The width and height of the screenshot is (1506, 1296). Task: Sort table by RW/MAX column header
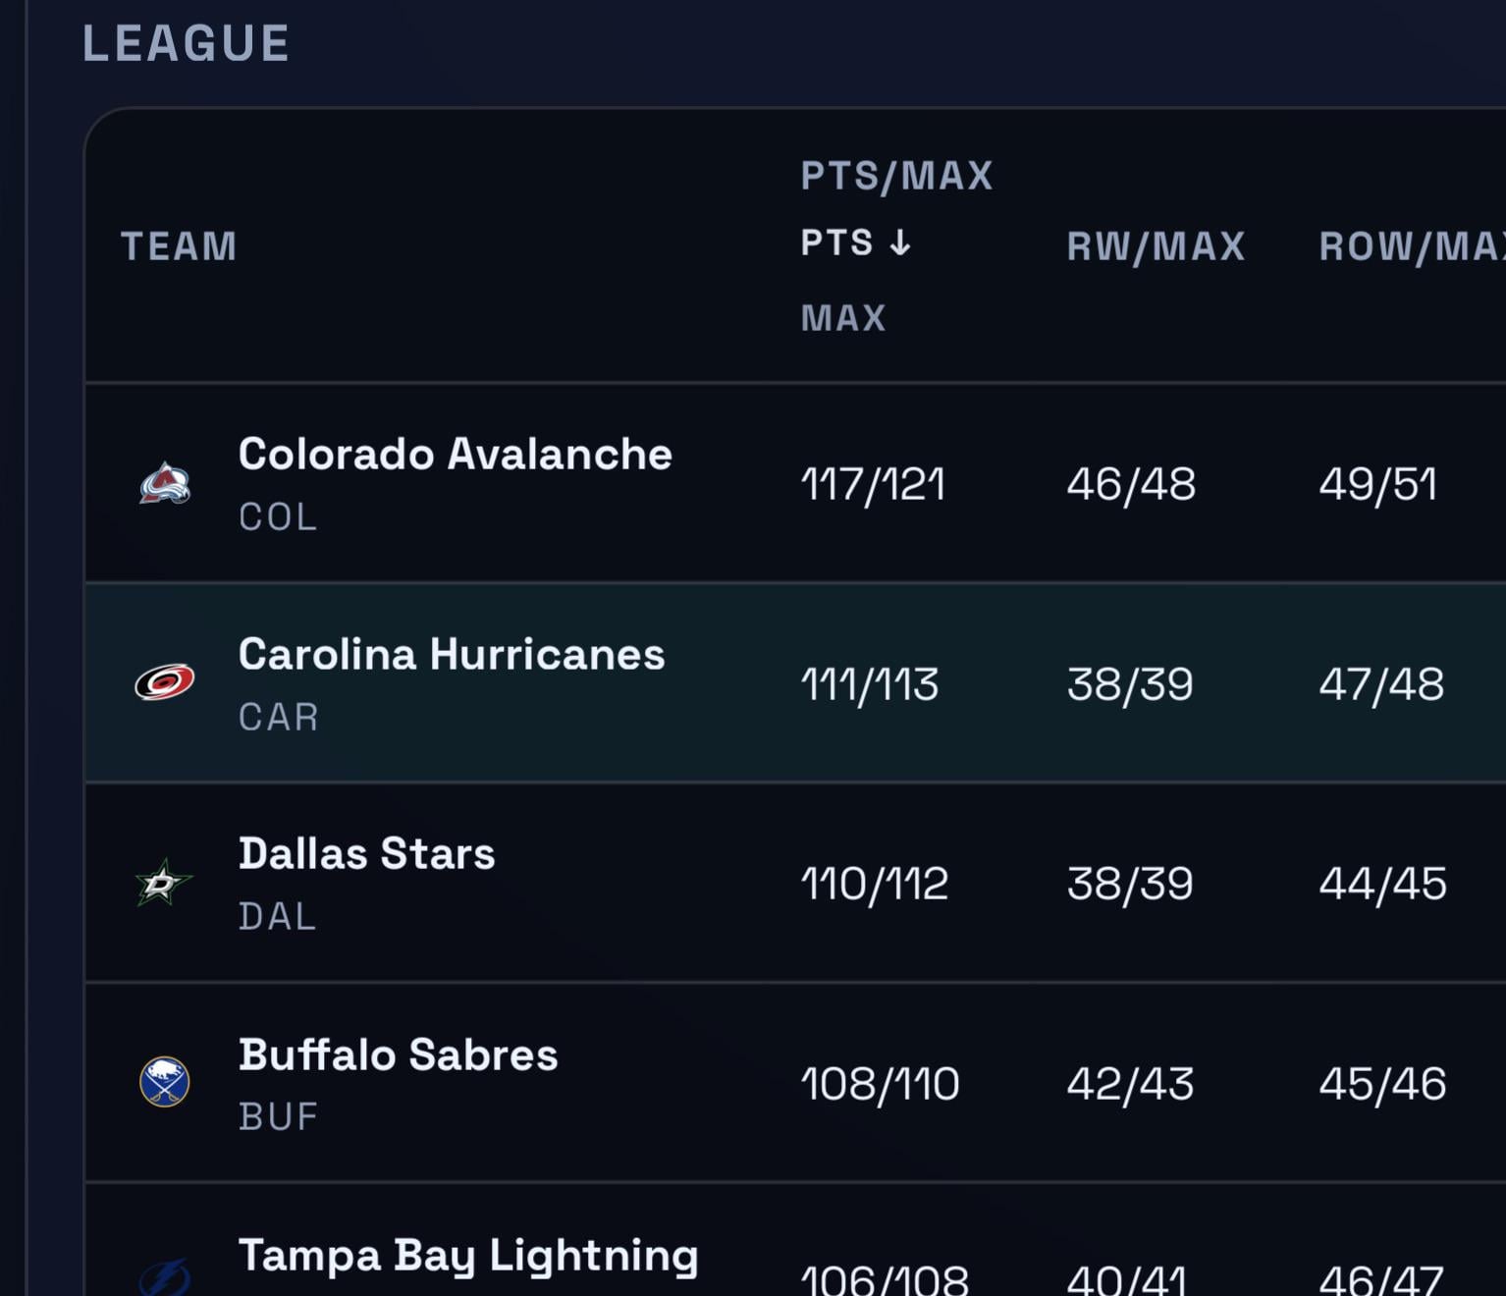tap(1156, 245)
